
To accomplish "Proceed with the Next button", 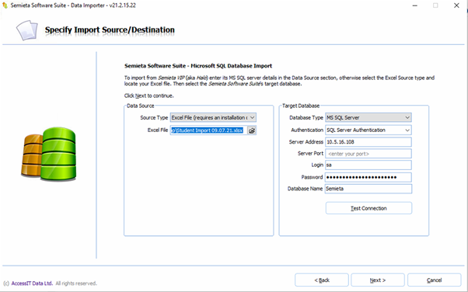I will click(x=378, y=280).
